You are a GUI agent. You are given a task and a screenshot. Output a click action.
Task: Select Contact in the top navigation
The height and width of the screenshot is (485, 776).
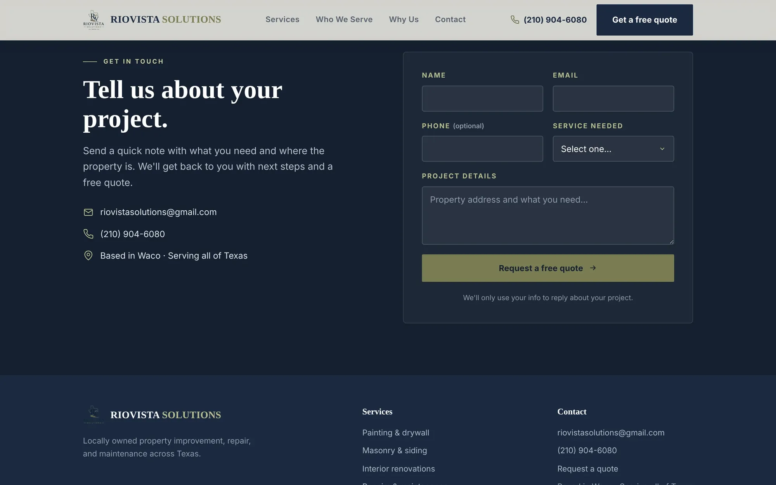click(x=450, y=19)
